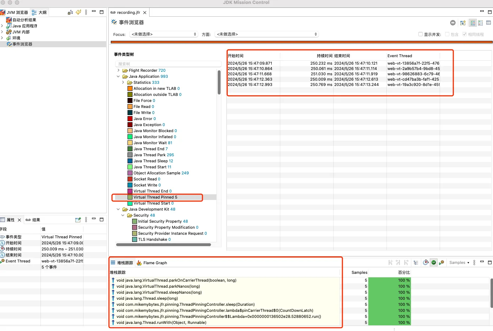
Task: Click the yellow back arrow icon in outline toolbar
Action: coord(78,12)
